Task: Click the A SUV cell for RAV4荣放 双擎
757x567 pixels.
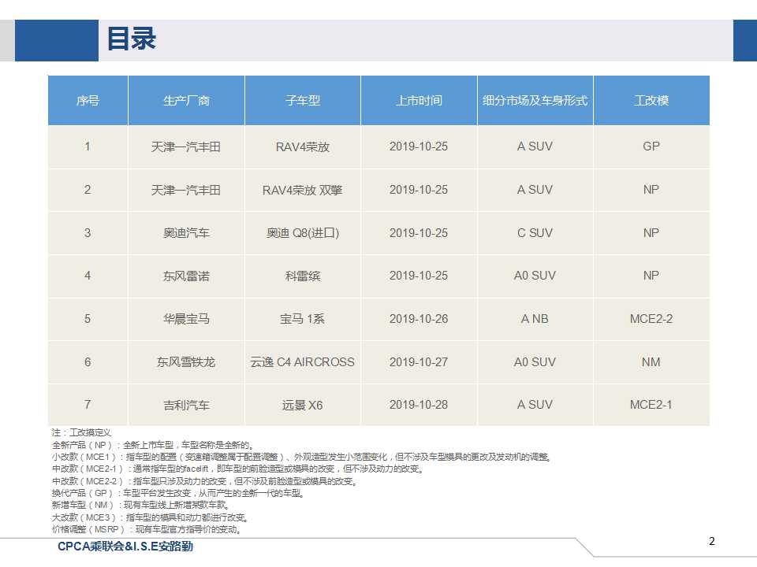Action: coord(535,190)
